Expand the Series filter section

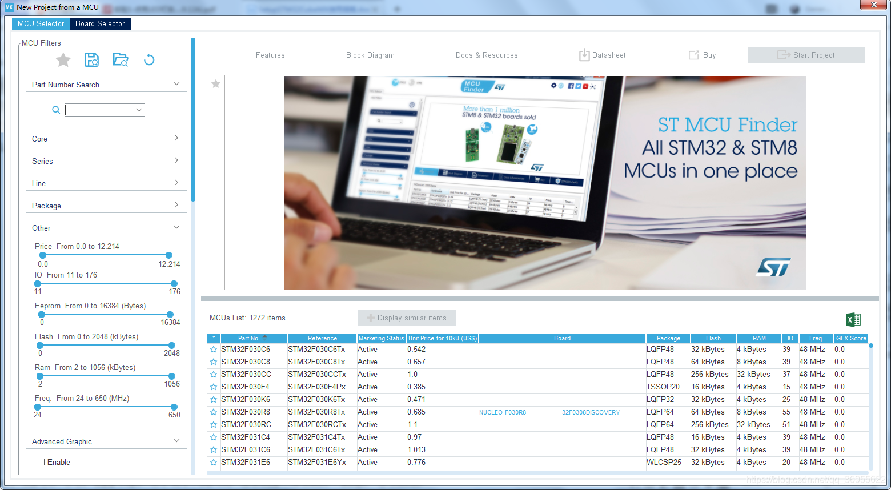[176, 160]
